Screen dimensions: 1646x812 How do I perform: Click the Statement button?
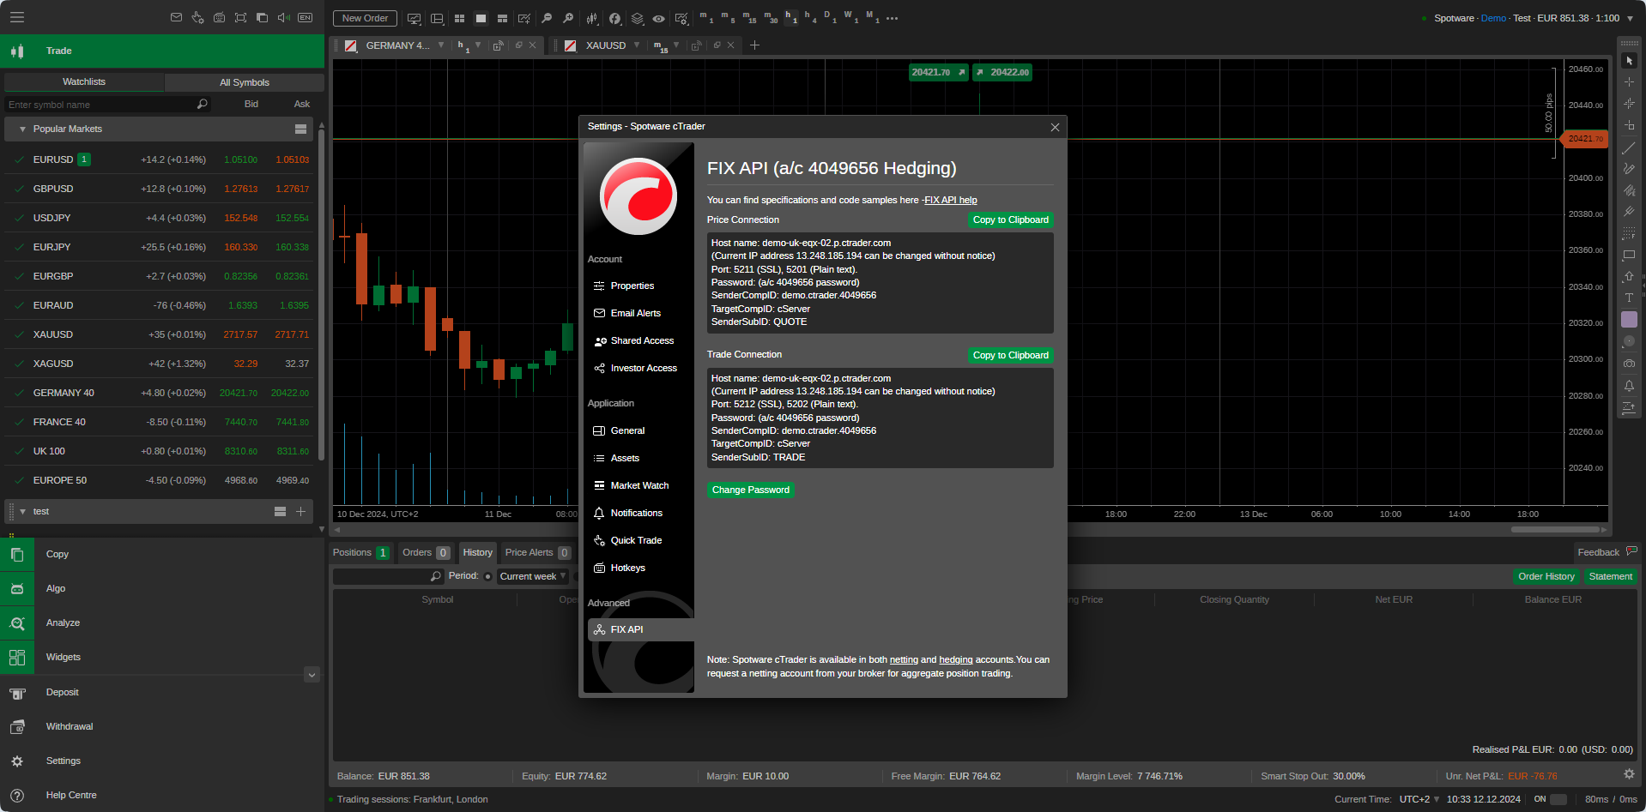(x=1610, y=576)
